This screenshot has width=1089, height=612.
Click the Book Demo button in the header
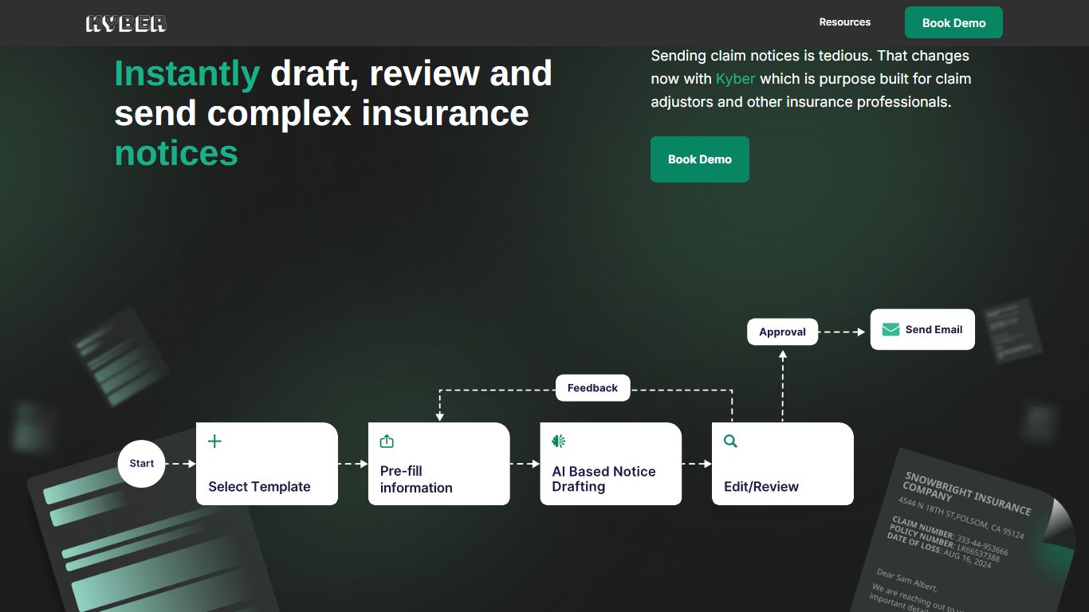pyautogui.click(x=953, y=22)
